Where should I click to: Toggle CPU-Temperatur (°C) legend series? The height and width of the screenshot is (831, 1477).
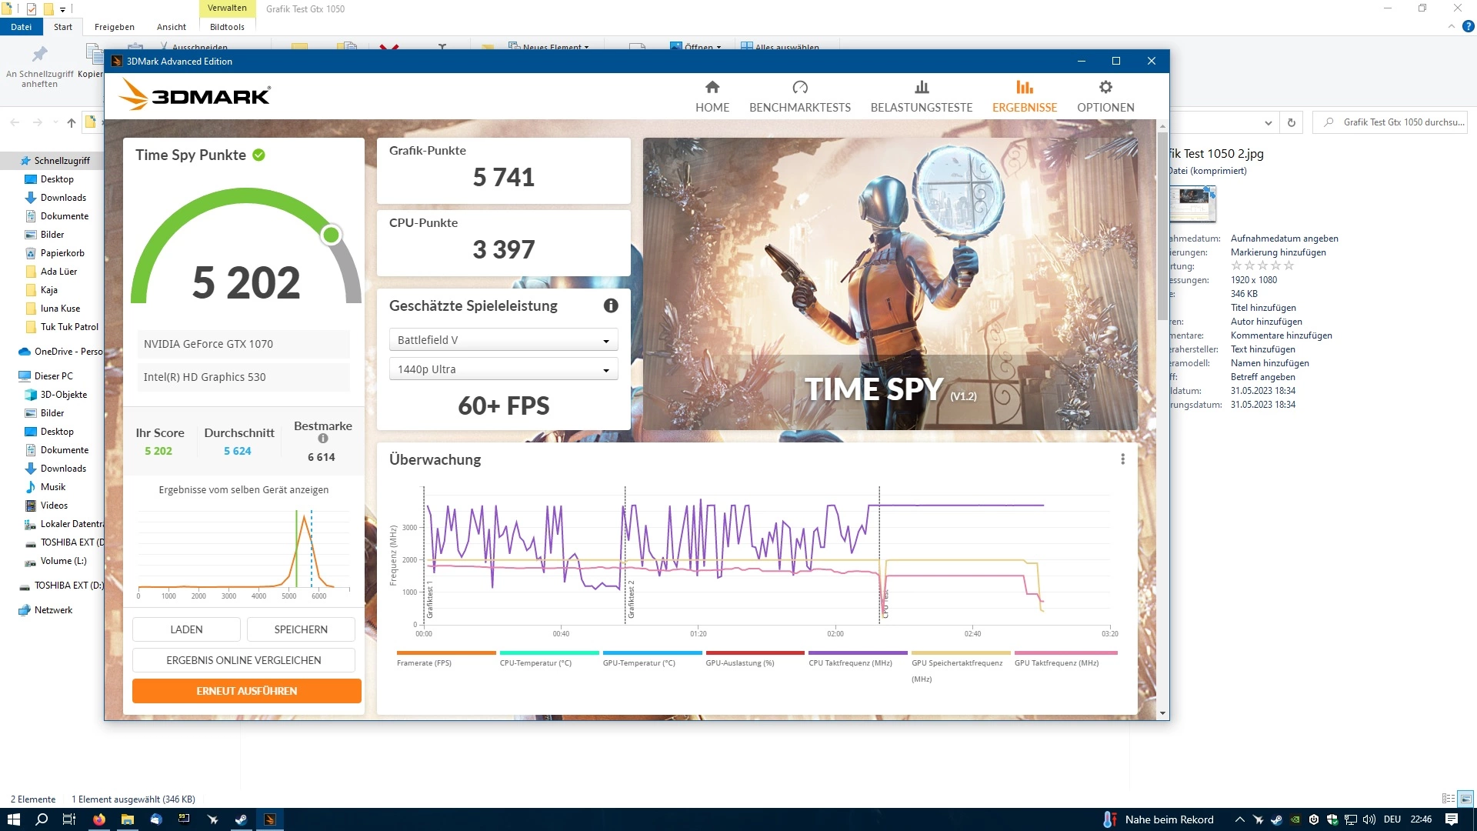[549, 659]
